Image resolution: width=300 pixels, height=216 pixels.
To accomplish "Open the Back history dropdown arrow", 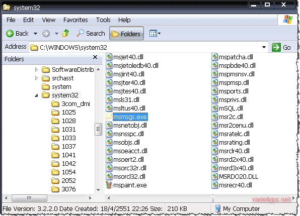I will pos(35,34).
